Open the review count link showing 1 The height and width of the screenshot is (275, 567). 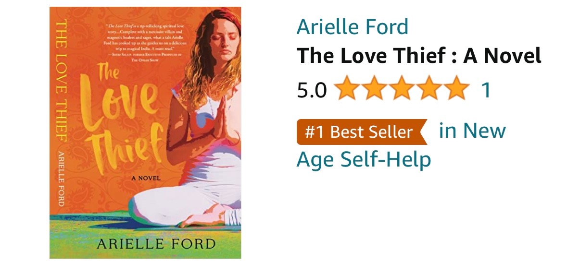(486, 90)
